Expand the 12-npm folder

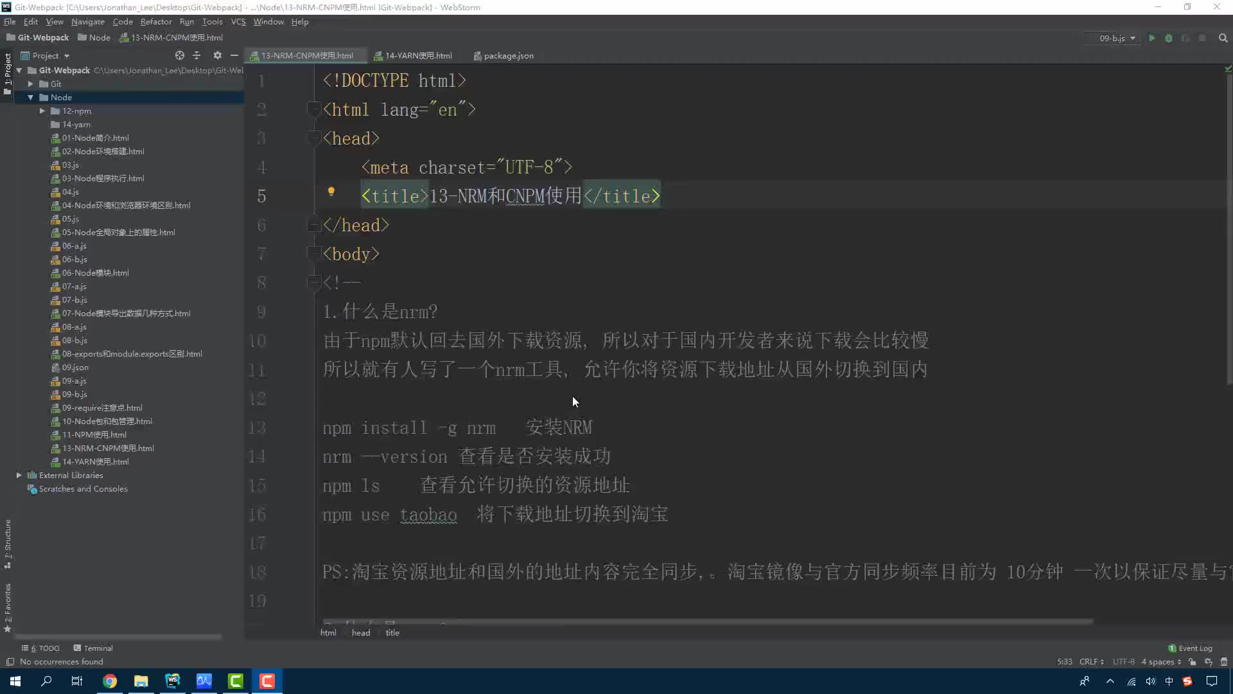point(42,111)
